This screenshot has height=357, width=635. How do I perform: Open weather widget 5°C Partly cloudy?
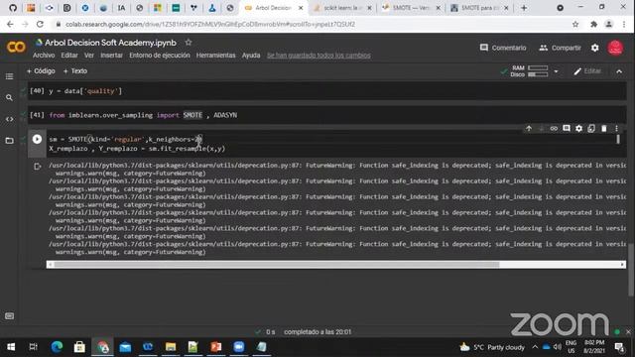[492, 347]
